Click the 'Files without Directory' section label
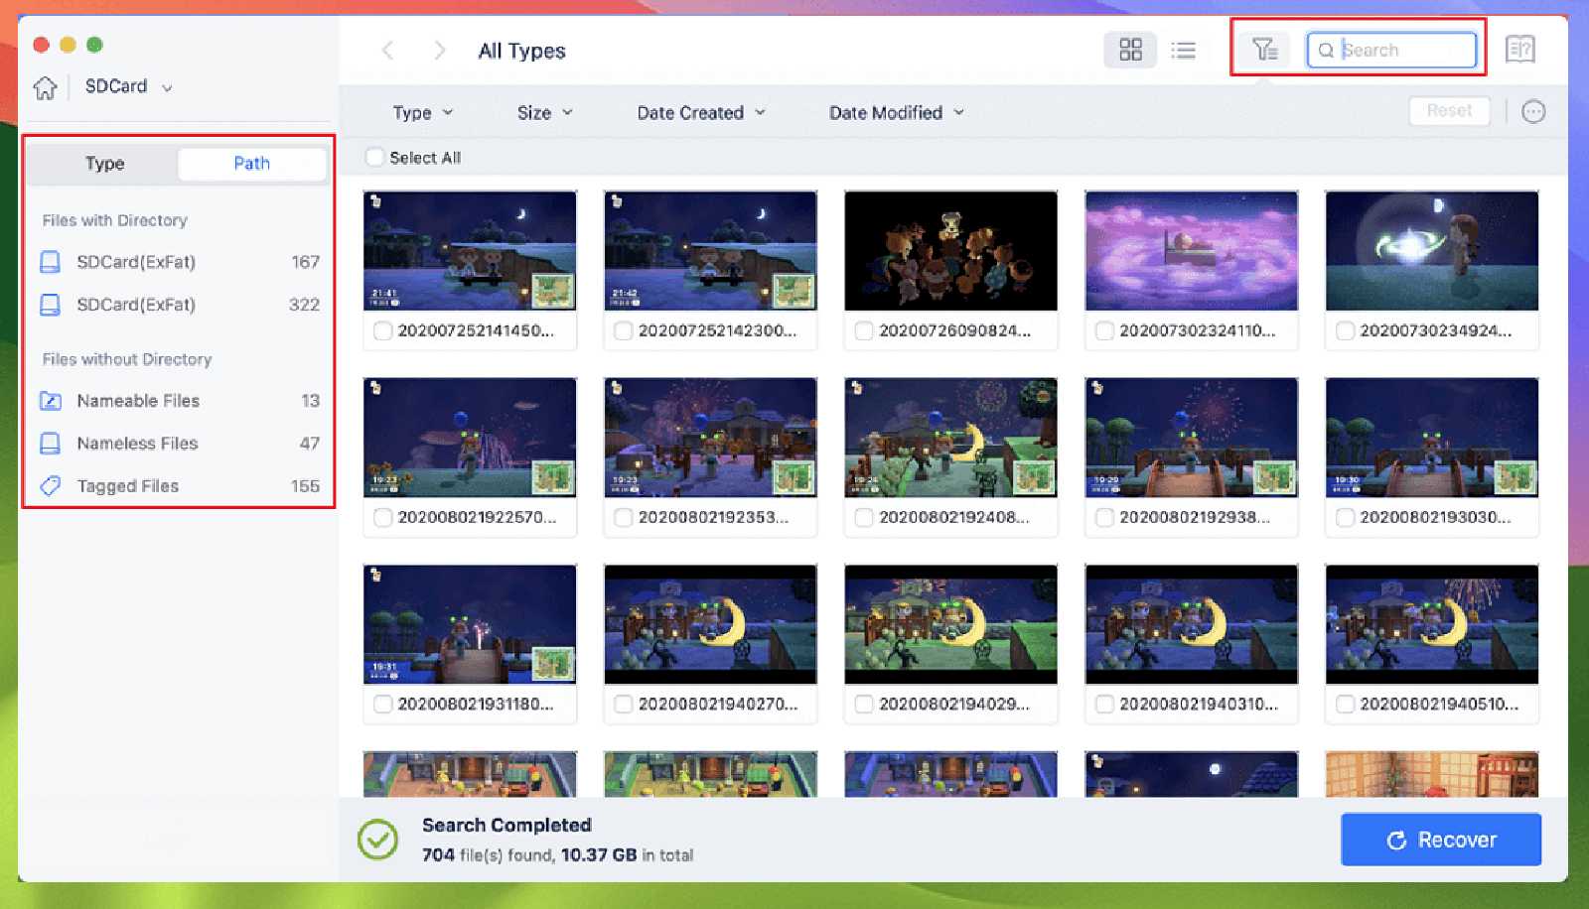 click(127, 359)
